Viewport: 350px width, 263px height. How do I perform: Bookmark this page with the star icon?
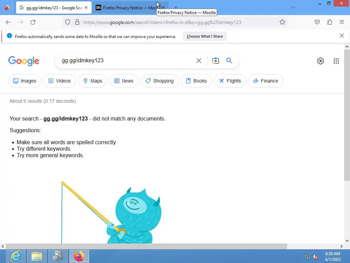[x=282, y=22]
